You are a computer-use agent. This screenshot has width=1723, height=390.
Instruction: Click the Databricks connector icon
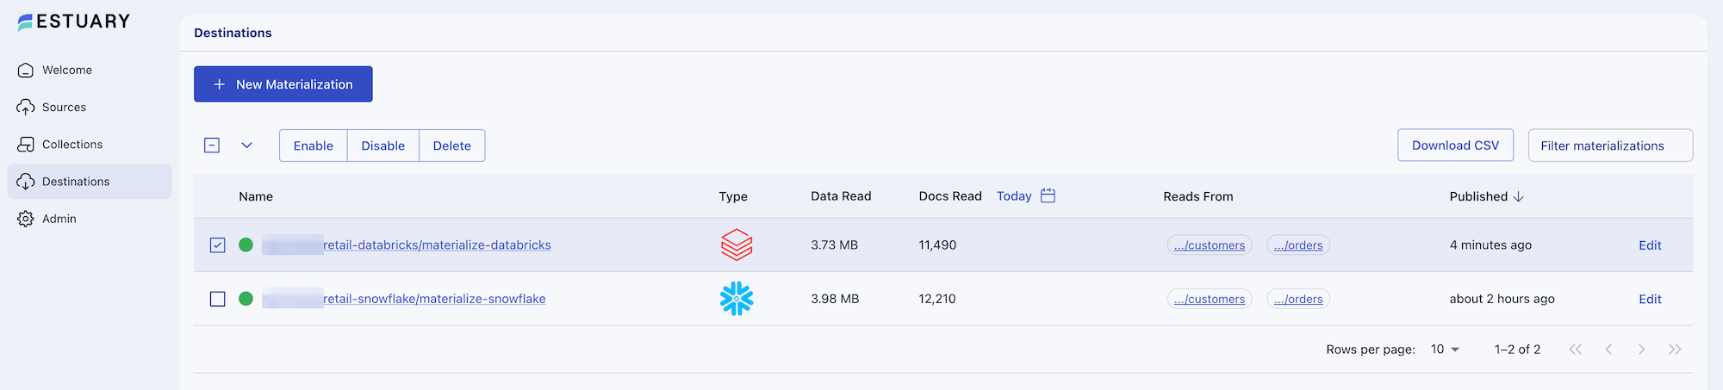pos(737,245)
